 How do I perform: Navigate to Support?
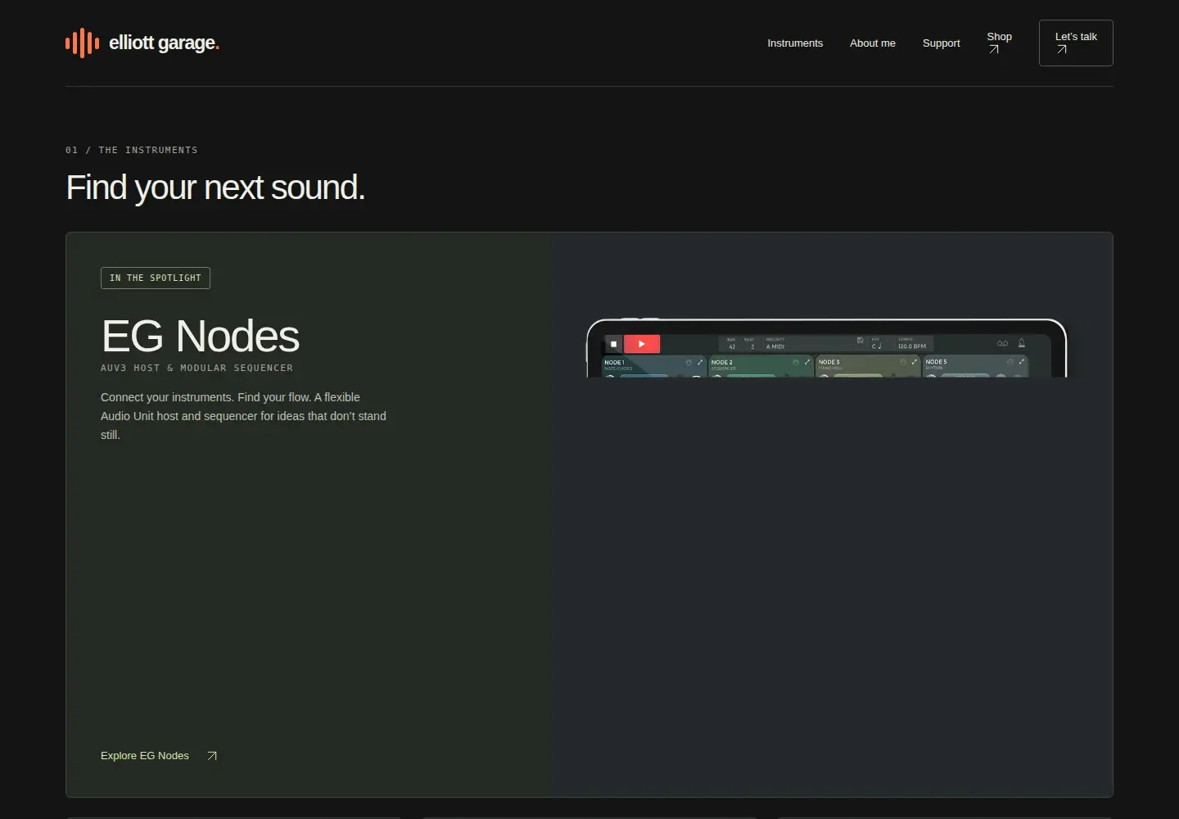[x=942, y=43]
